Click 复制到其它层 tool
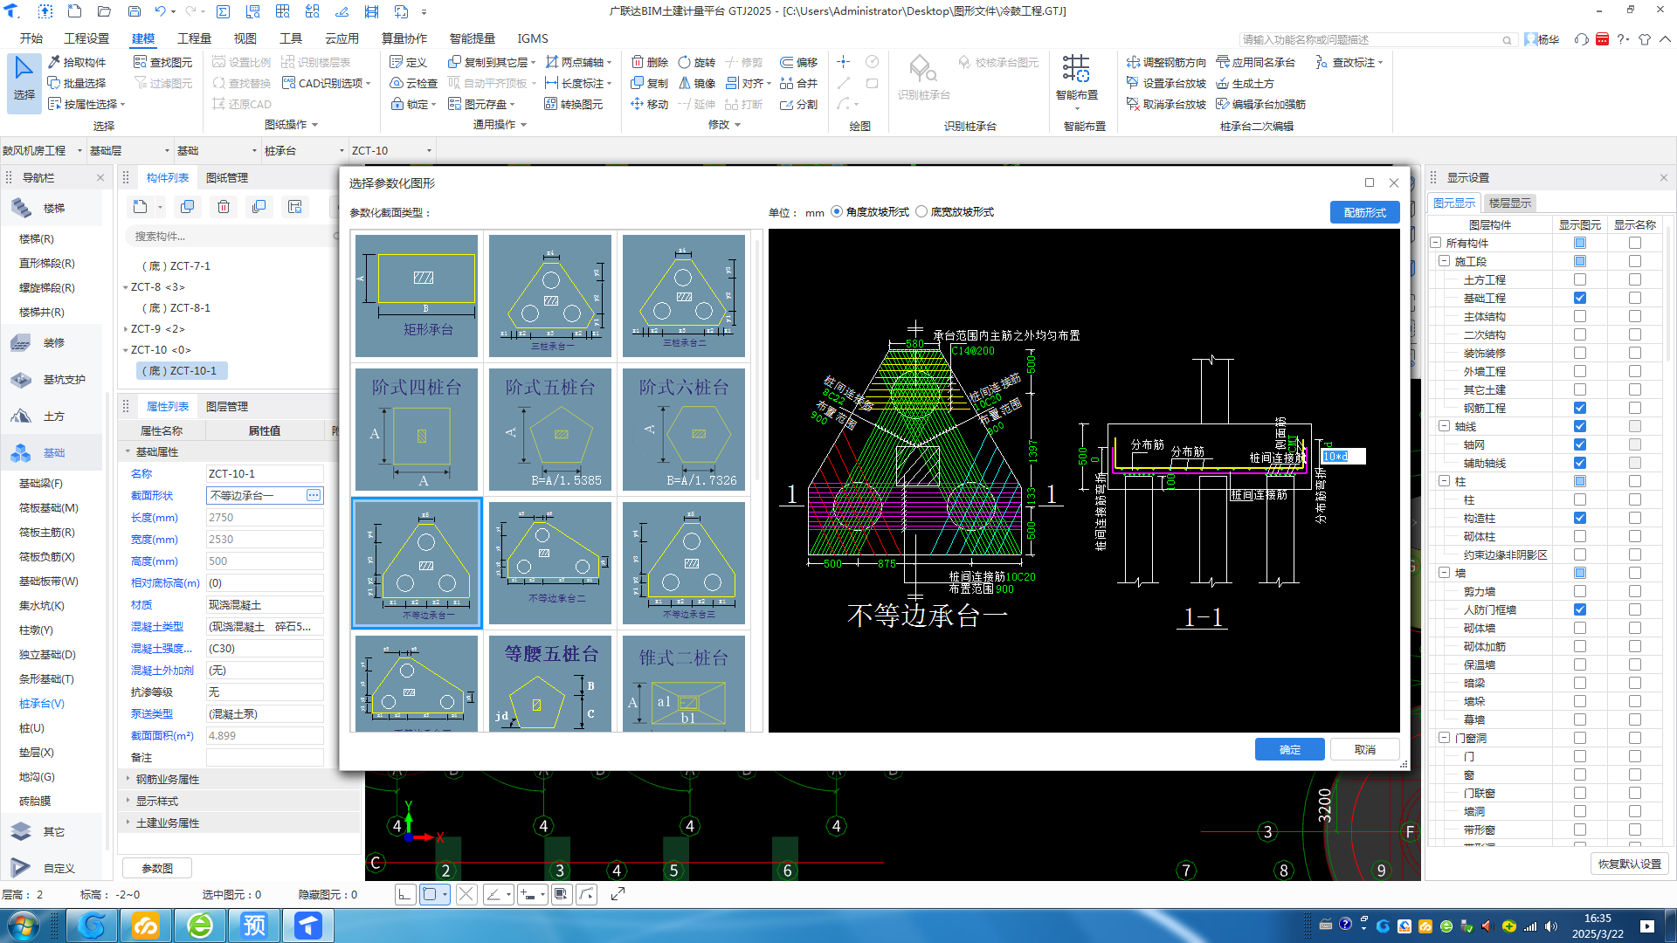1677x943 pixels. [491, 62]
